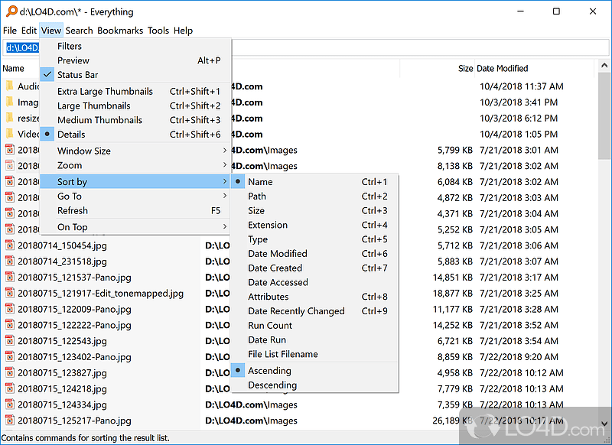Choose Extra Large Thumbnails view
Image resolution: width=612 pixels, height=445 pixels.
tap(135, 91)
